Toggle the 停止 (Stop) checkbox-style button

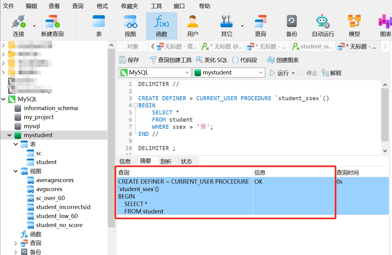point(301,73)
